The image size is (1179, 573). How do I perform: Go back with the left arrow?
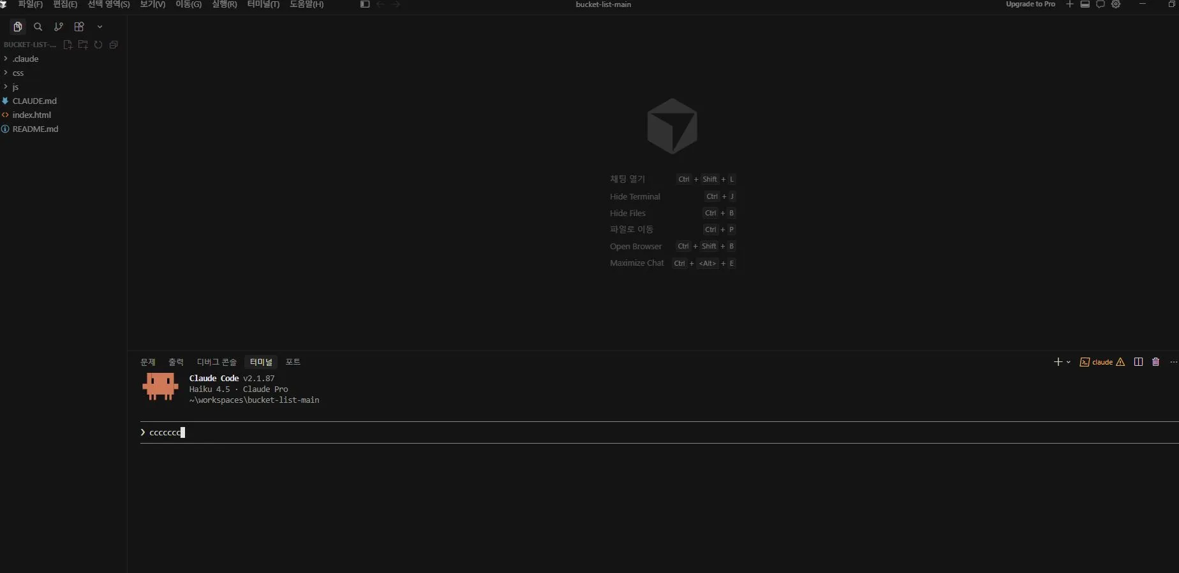(x=381, y=4)
